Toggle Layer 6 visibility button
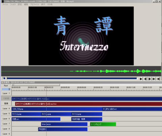Screen dimensions: 162x136 tap(6, 119)
